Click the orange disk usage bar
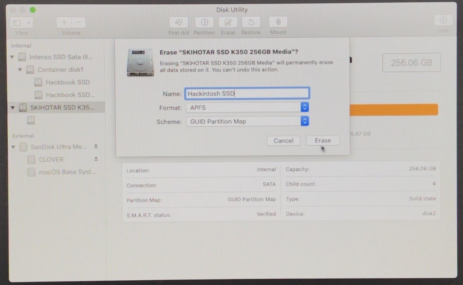 (394, 110)
